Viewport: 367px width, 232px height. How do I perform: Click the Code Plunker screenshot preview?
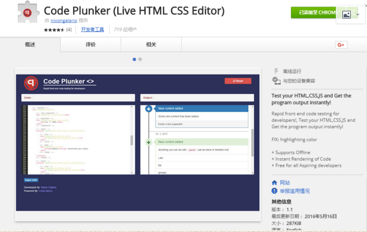[x=138, y=143]
